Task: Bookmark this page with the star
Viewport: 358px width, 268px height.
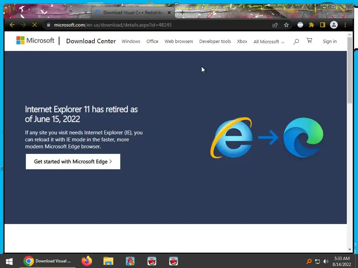Action: (x=286, y=25)
